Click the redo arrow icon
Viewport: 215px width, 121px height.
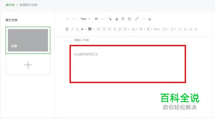click(x=74, y=19)
